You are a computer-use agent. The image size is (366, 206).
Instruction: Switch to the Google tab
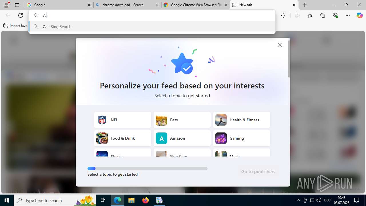coord(59,5)
